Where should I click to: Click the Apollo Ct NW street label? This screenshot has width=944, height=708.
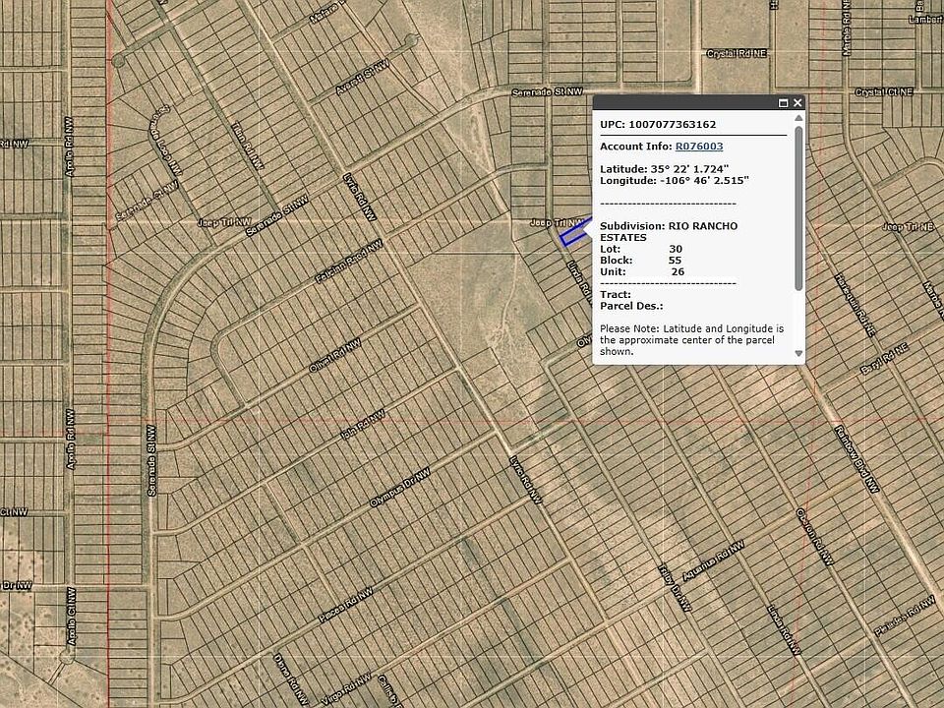[x=72, y=616]
